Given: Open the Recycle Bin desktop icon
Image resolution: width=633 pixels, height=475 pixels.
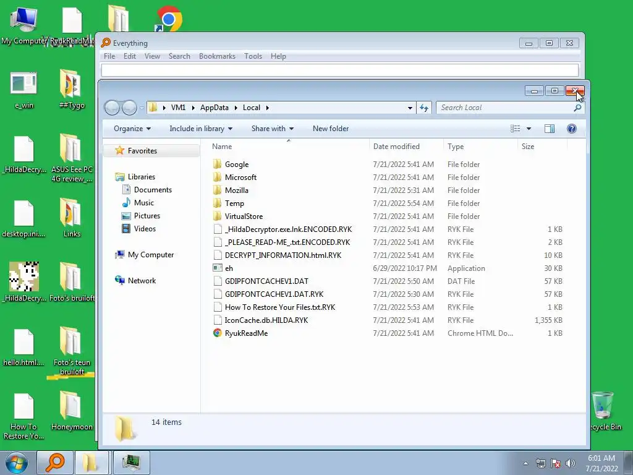Looking at the screenshot, I should coord(603,411).
